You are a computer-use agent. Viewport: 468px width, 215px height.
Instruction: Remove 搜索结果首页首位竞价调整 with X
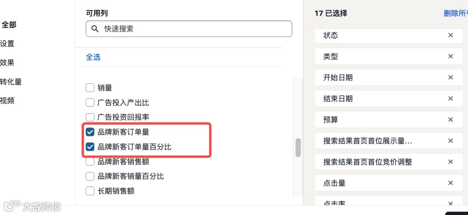click(450, 162)
